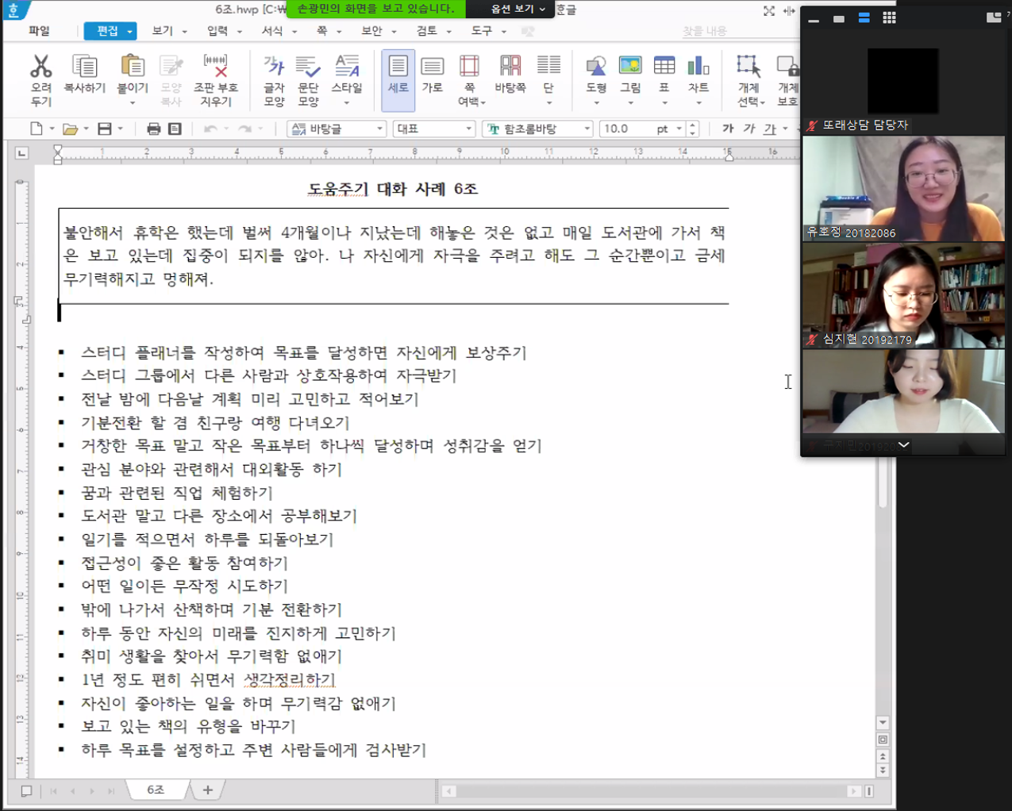Expand the 붙이기 paste dropdown arrow

(x=133, y=103)
